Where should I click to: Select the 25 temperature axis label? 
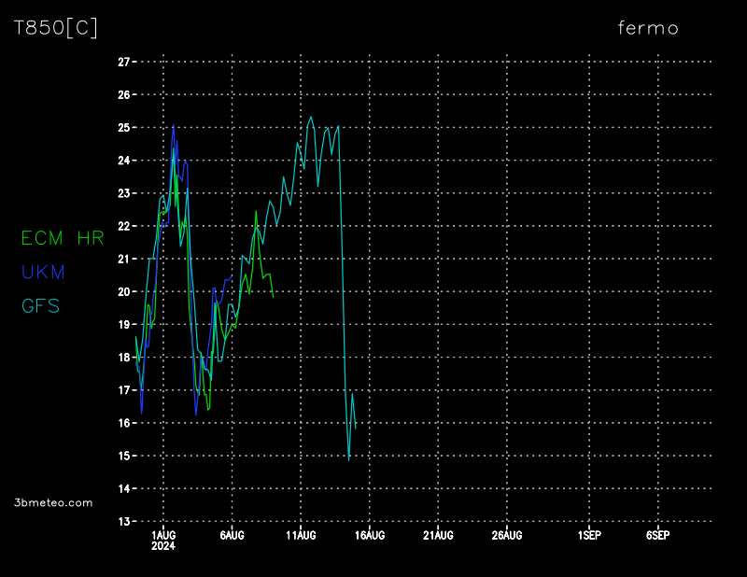pos(123,127)
